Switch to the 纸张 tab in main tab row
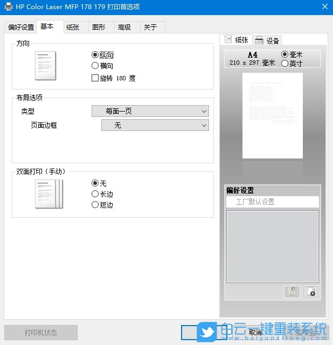Screen dimensions: 333x345 (76, 27)
